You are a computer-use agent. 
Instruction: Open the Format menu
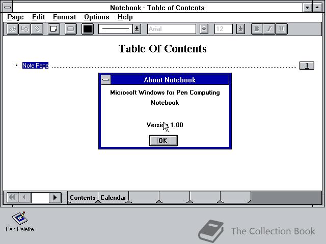(x=65, y=17)
